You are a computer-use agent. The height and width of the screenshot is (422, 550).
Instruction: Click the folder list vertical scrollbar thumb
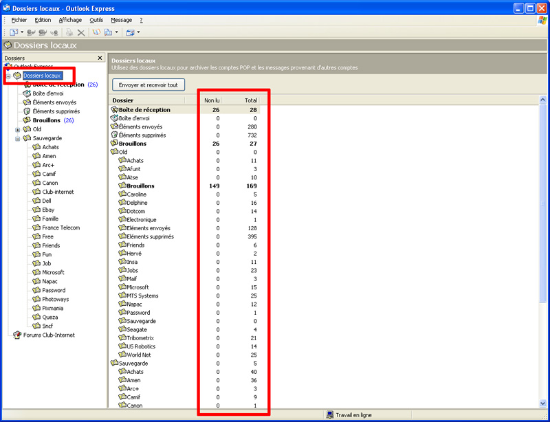pyautogui.click(x=543, y=203)
